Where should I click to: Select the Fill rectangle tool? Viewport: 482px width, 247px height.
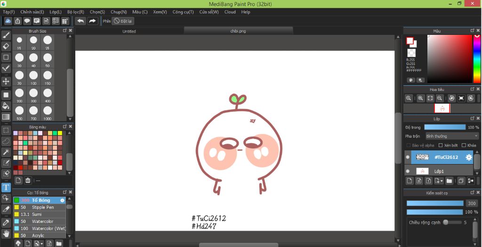pos(6,95)
